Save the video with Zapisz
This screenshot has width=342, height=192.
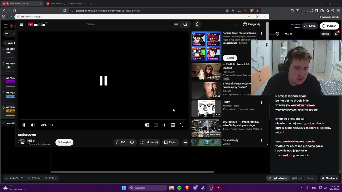coord(170,142)
